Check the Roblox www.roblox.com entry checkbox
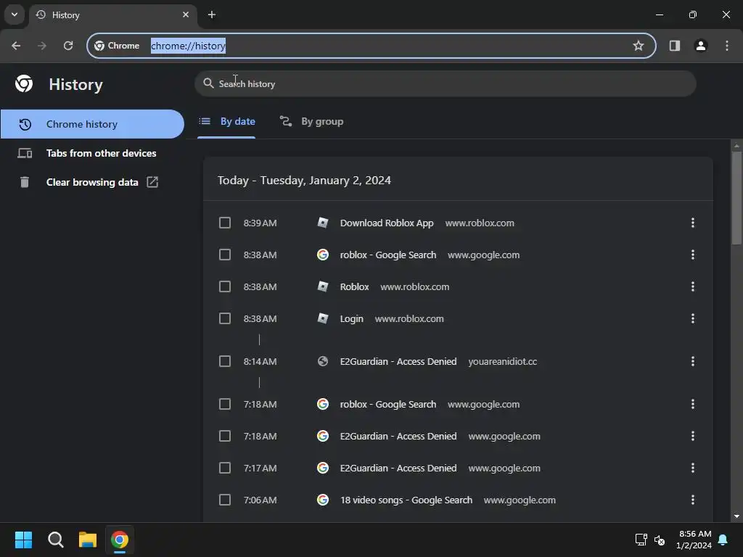The height and width of the screenshot is (557, 743). tap(225, 286)
